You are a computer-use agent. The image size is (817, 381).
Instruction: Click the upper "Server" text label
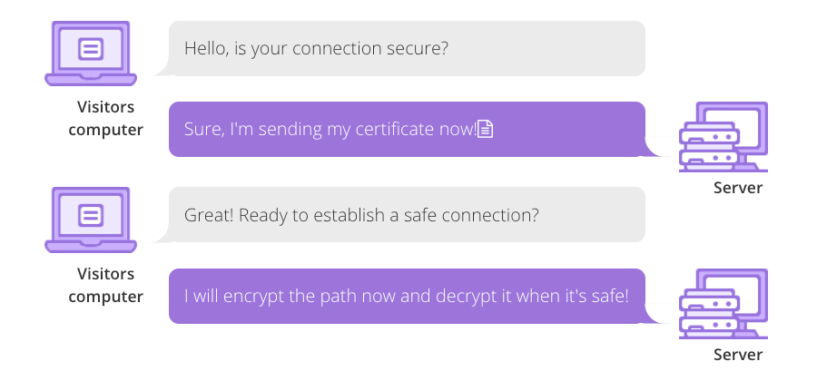[x=738, y=189]
